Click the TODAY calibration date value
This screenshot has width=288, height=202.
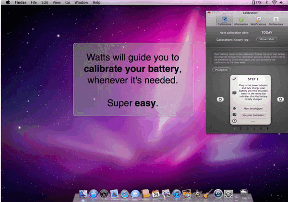pos(267,33)
